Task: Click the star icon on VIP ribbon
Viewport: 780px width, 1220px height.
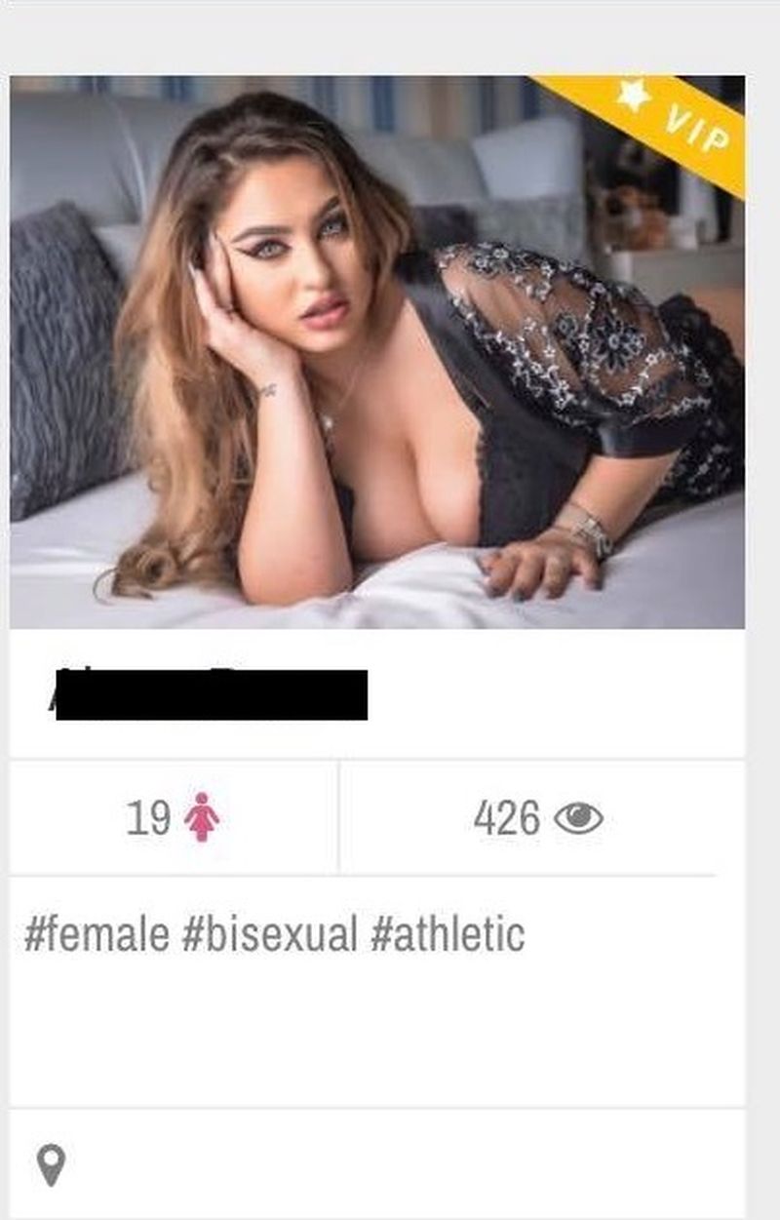Action: pyautogui.click(x=635, y=95)
